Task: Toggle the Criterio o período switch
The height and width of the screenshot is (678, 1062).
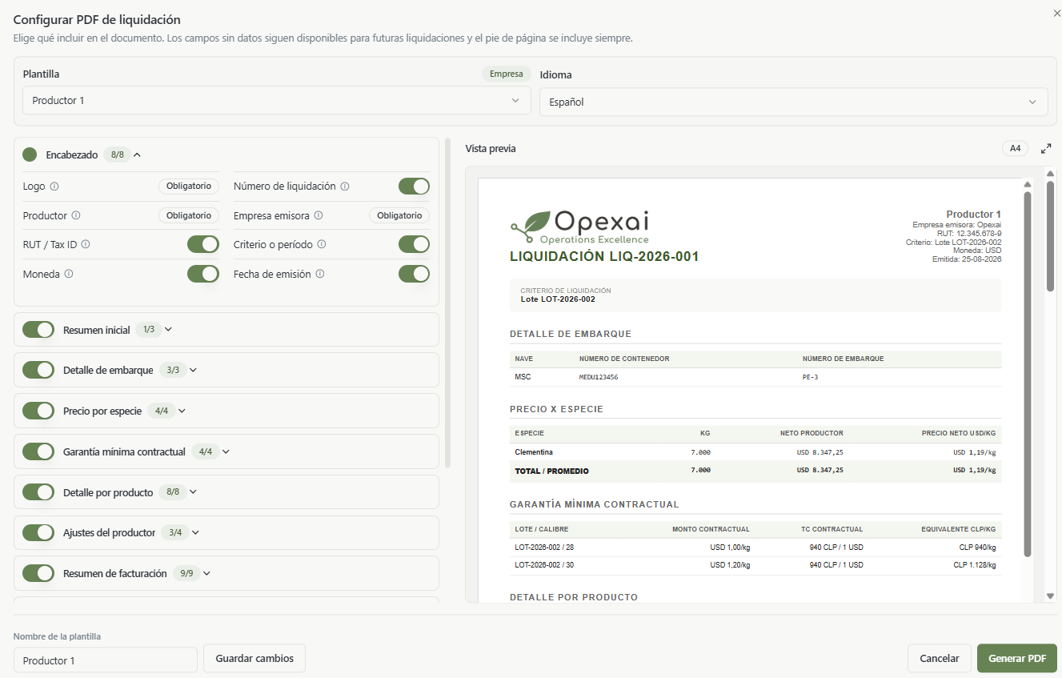Action: click(x=415, y=244)
